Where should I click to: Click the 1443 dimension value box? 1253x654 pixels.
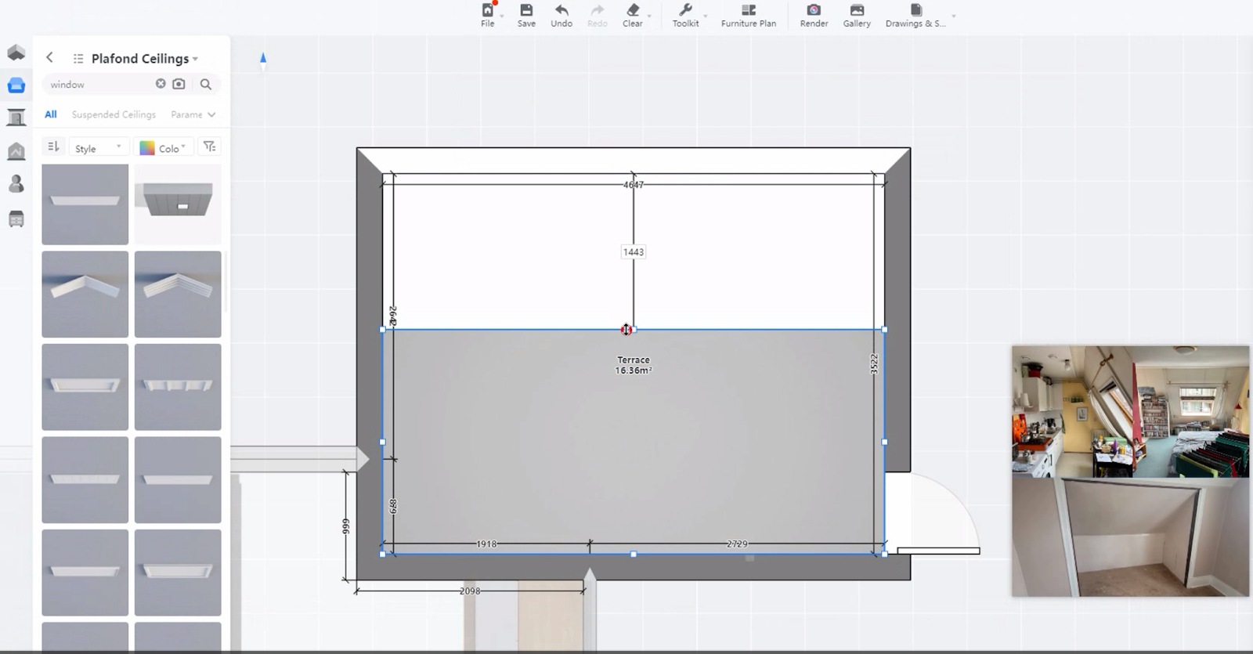point(633,252)
